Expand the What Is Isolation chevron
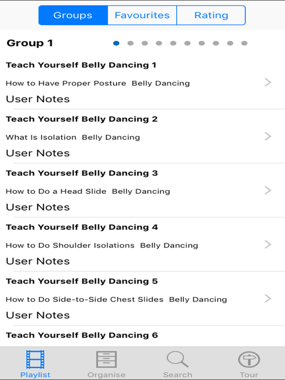285x380 pixels. (x=268, y=136)
